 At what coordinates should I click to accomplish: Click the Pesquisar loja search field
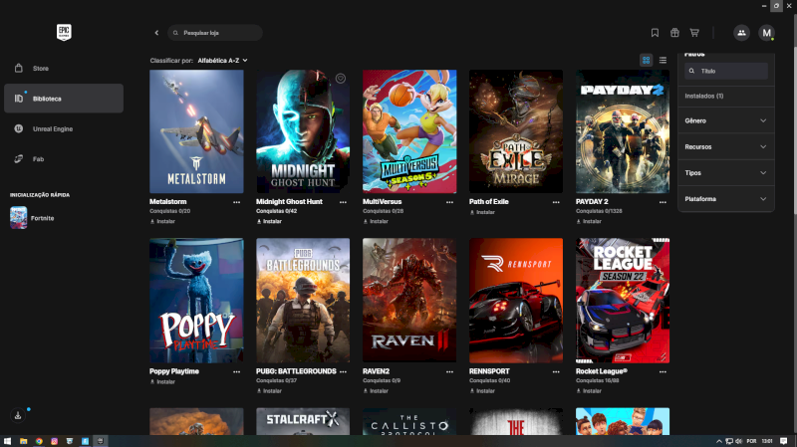(x=215, y=33)
